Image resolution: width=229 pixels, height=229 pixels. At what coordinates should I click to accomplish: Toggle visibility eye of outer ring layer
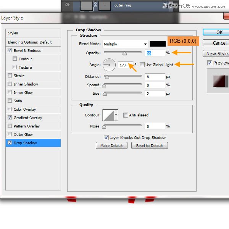pyautogui.click(x=67, y=5)
